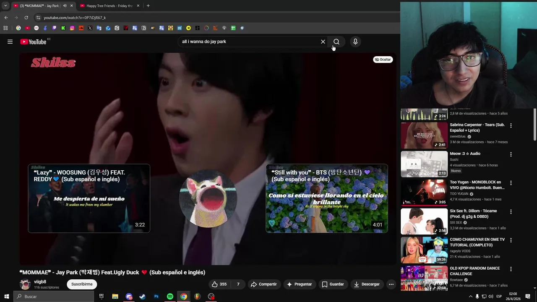Show hidden system tray icons chevron
Screen dimensions: 537x302
tap(470, 297)
